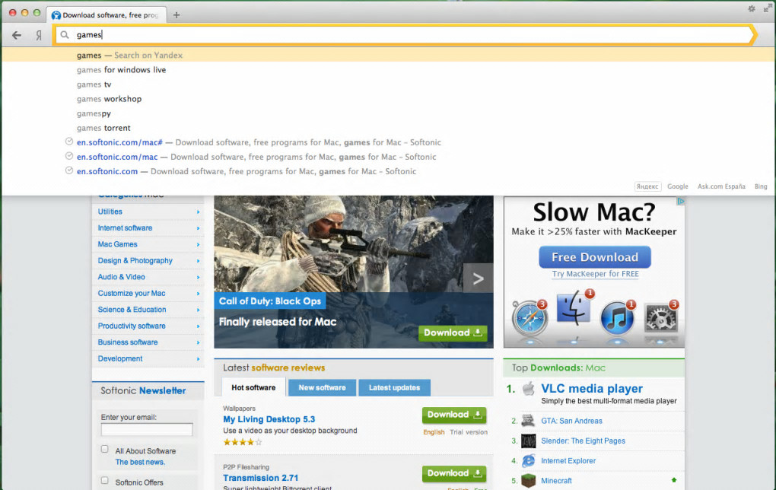Expand the Mac Games category arrow
Image resolution: width=776 pixels, height=490 pixels.
(x=198, y=244)
